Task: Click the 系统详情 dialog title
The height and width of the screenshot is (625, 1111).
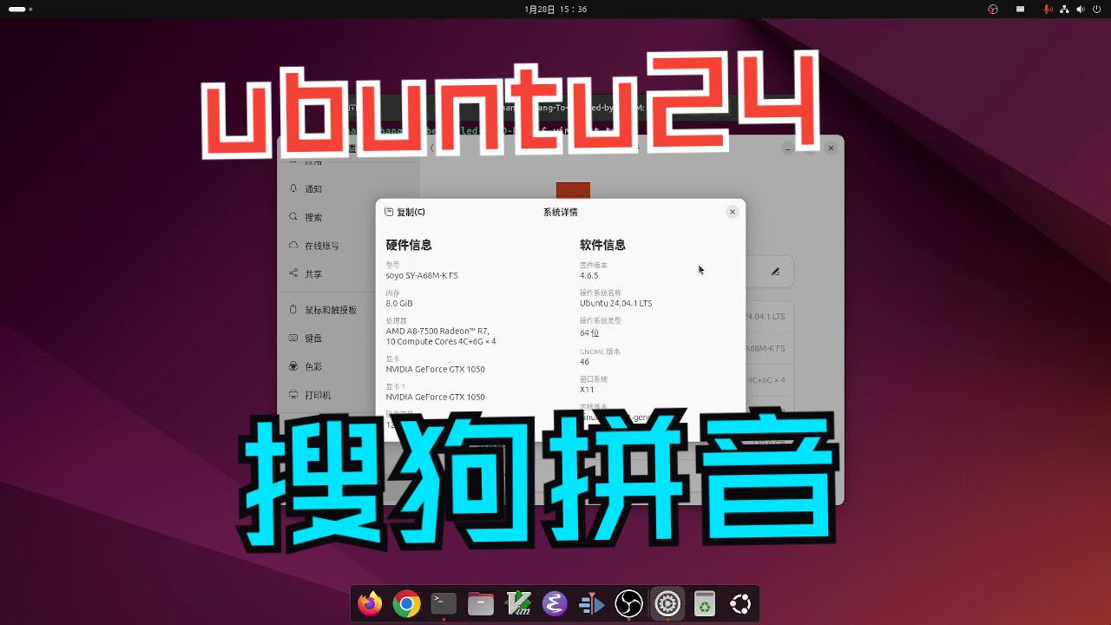Action: point(560,212)
